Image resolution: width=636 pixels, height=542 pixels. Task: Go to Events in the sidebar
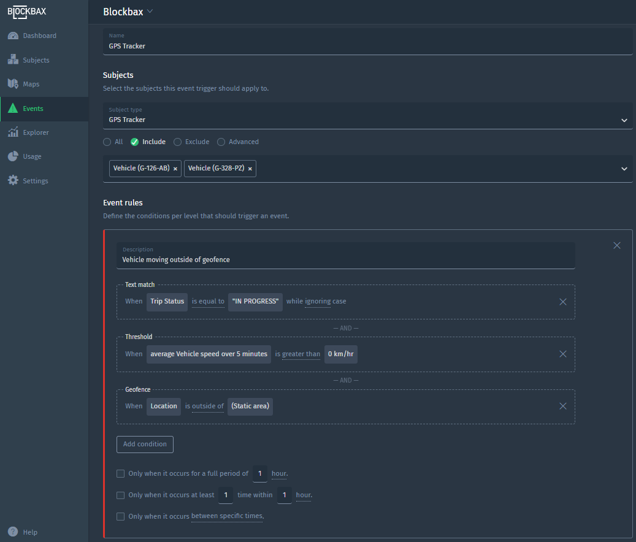pos(33,109)
